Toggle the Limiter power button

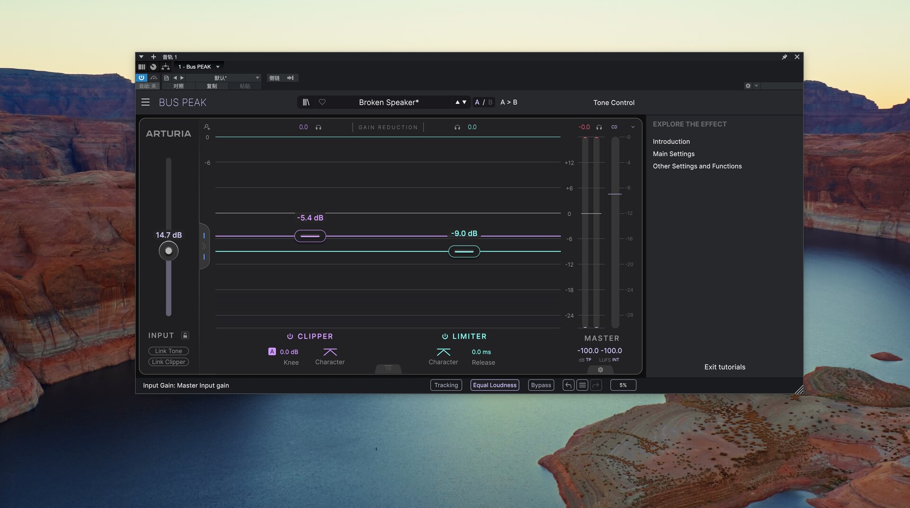(x=445, y=336)
